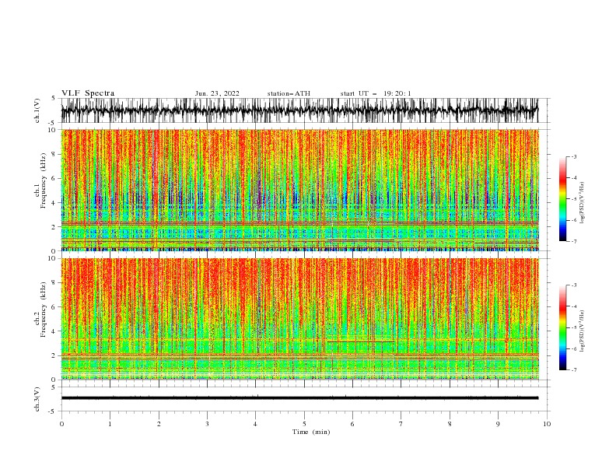Click the ch.1 waveform plot
This screenshot has height=476, width=616.
pos(299,110)
